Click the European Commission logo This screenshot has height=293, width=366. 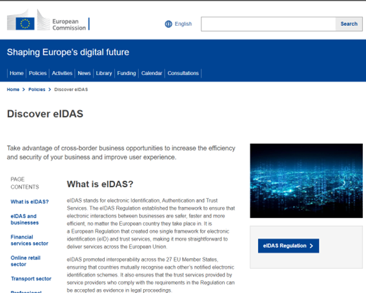48,20
